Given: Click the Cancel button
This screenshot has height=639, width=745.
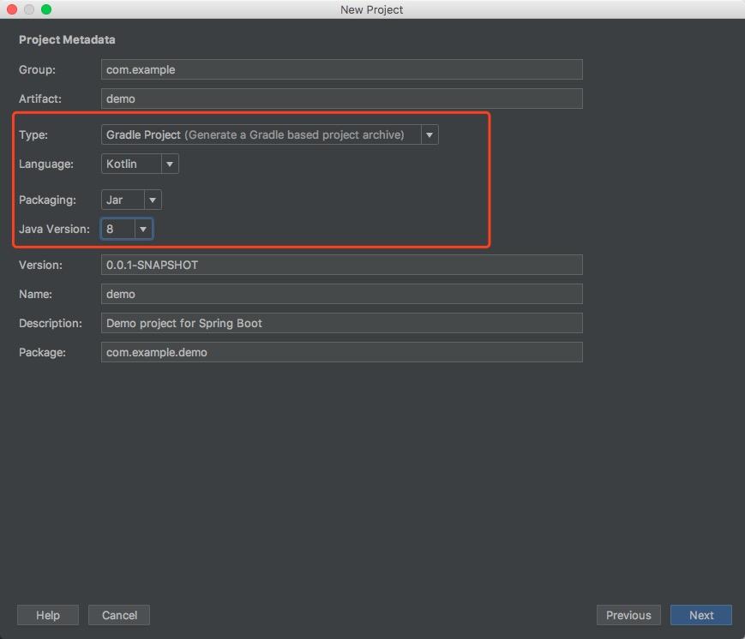Looking at the screenshot, I should click(x=119, y=615).
